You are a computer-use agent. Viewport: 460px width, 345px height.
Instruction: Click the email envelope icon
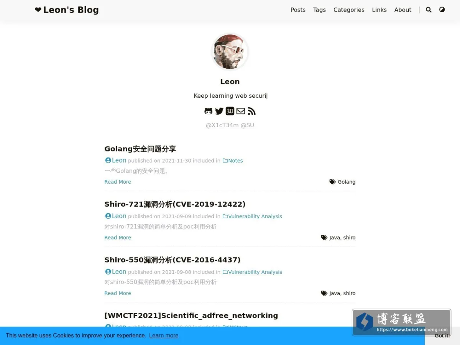[x=241, y=111]
